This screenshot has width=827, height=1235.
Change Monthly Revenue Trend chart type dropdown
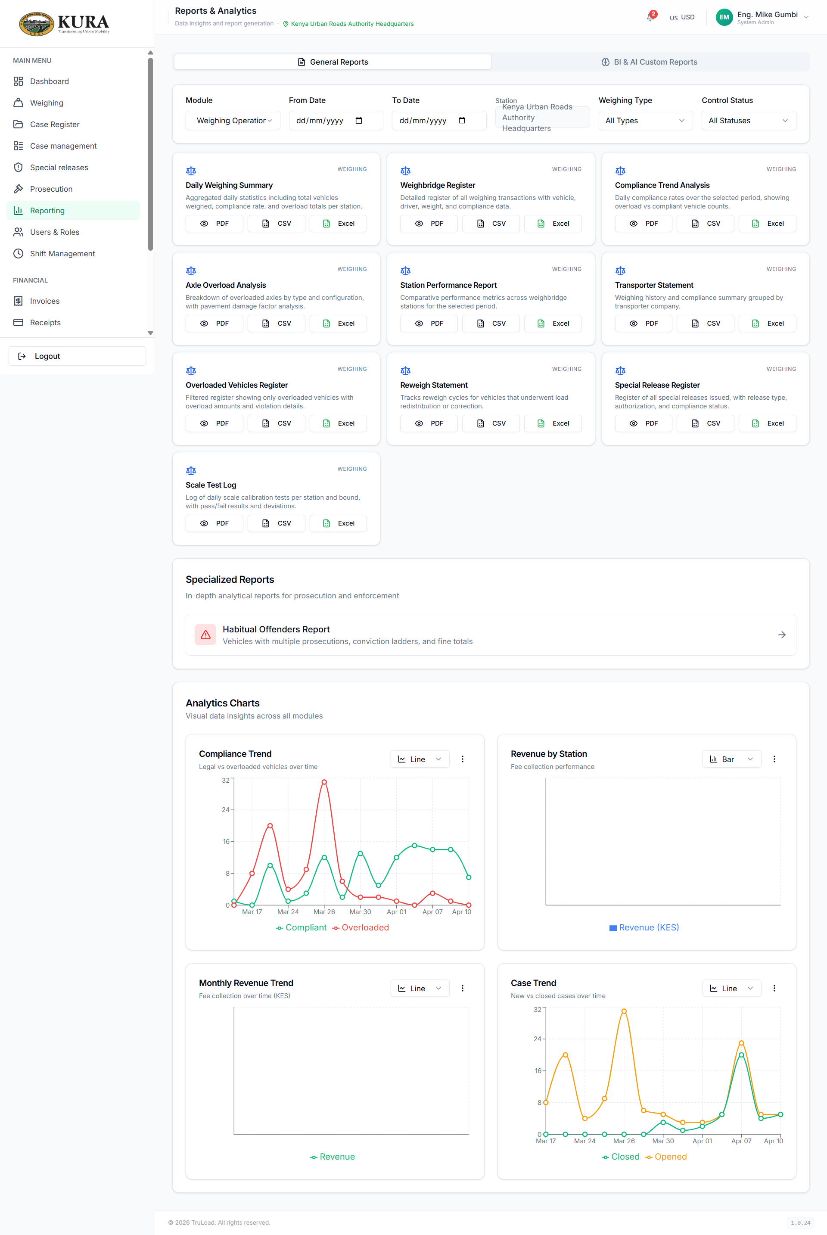pos(420,988)
